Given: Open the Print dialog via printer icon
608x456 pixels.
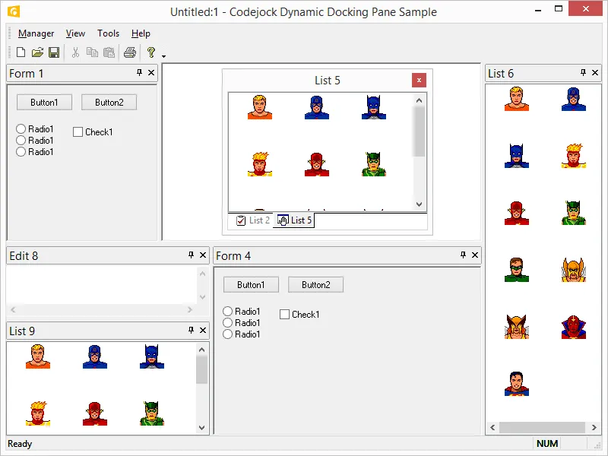Looking at the screenshot, I should (x=130, y=52).
